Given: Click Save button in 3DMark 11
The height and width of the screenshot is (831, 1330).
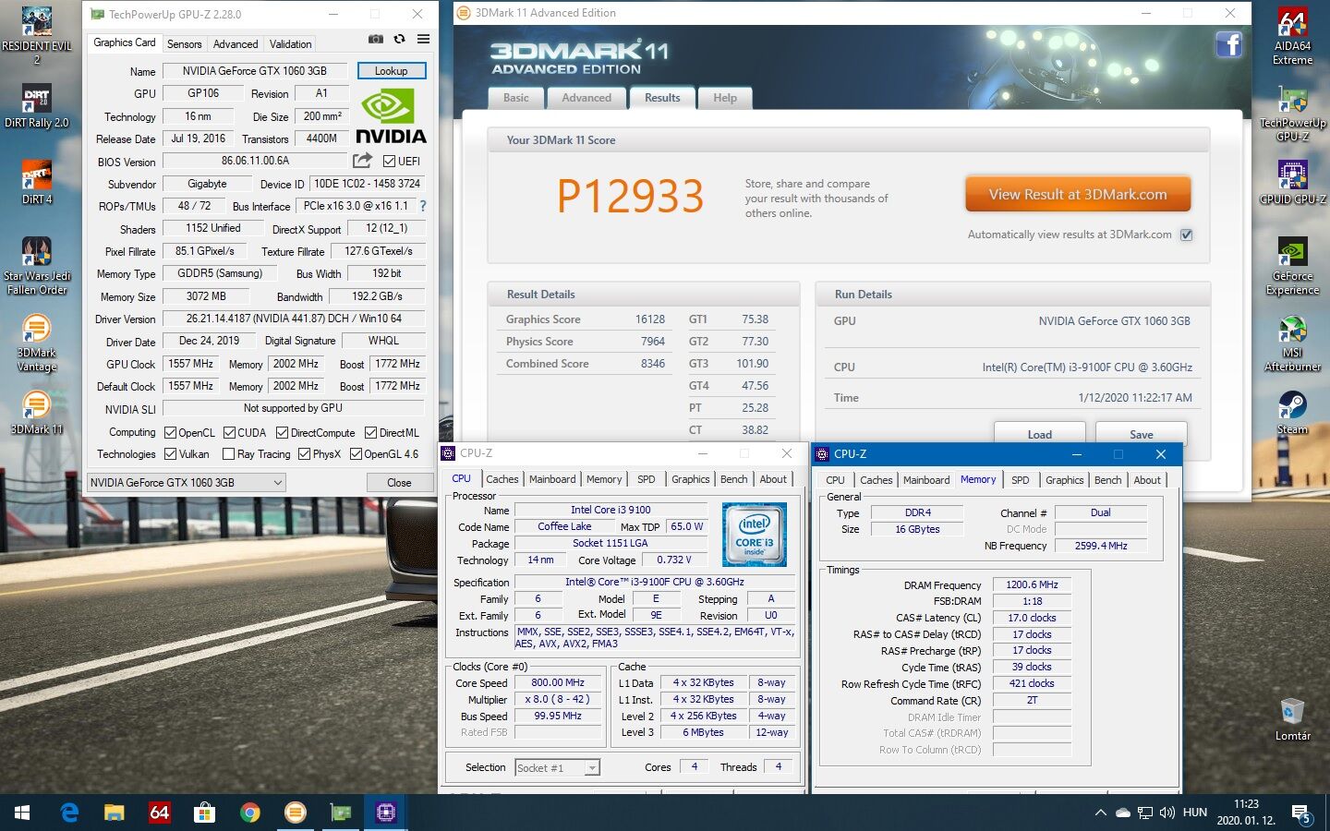Looking at the screenshot, I should pos(1142,434).
